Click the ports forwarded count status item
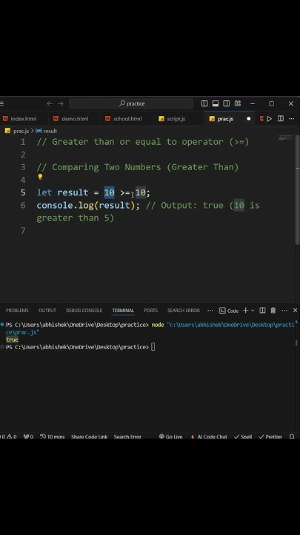 pos(28,437)
